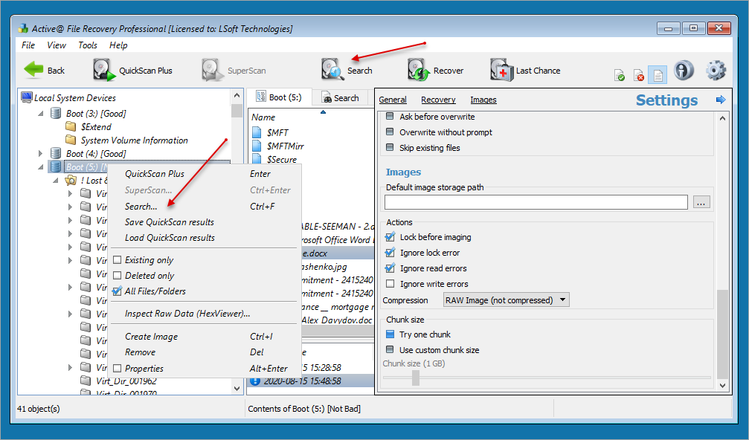Show deleted files only (red X document icon)
749x440 pixels.
pyautogui.click(x=639, y=75)
